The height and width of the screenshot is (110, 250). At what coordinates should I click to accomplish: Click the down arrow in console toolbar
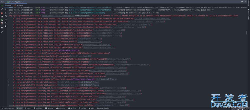[x=6, y=13]
